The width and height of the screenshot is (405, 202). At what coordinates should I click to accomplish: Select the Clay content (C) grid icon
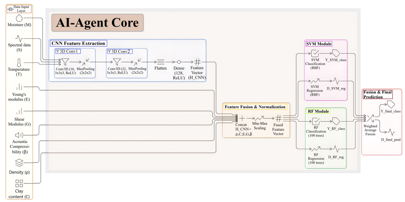coord(19,183)
